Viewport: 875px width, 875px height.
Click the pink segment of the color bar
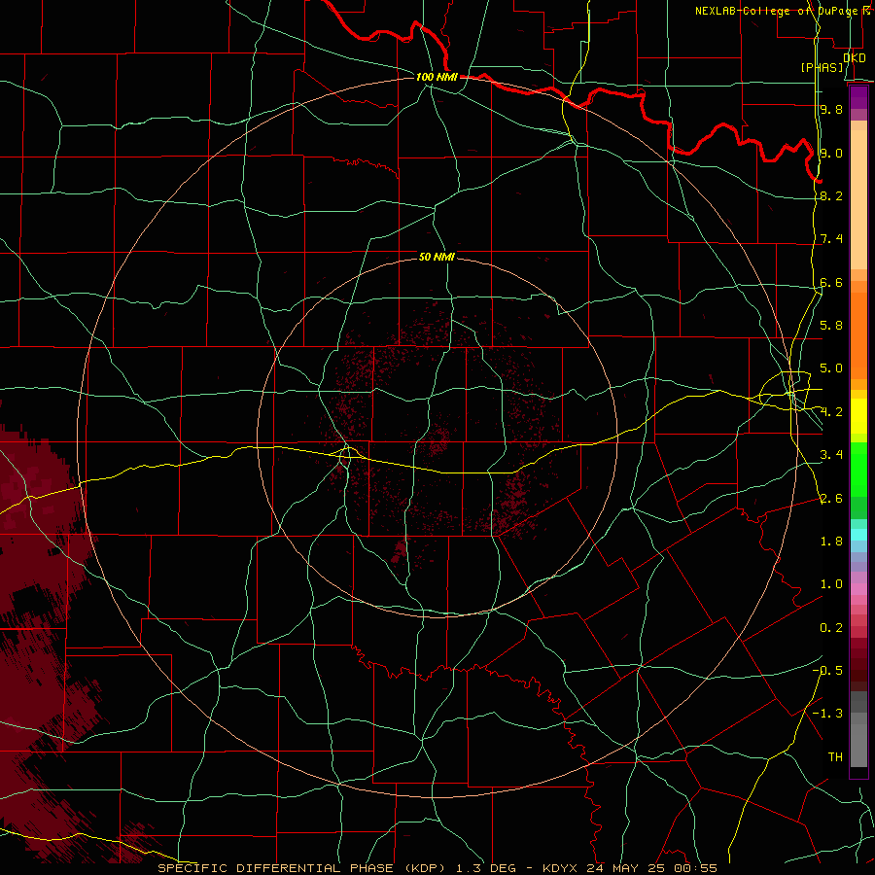tap(858, 589)
